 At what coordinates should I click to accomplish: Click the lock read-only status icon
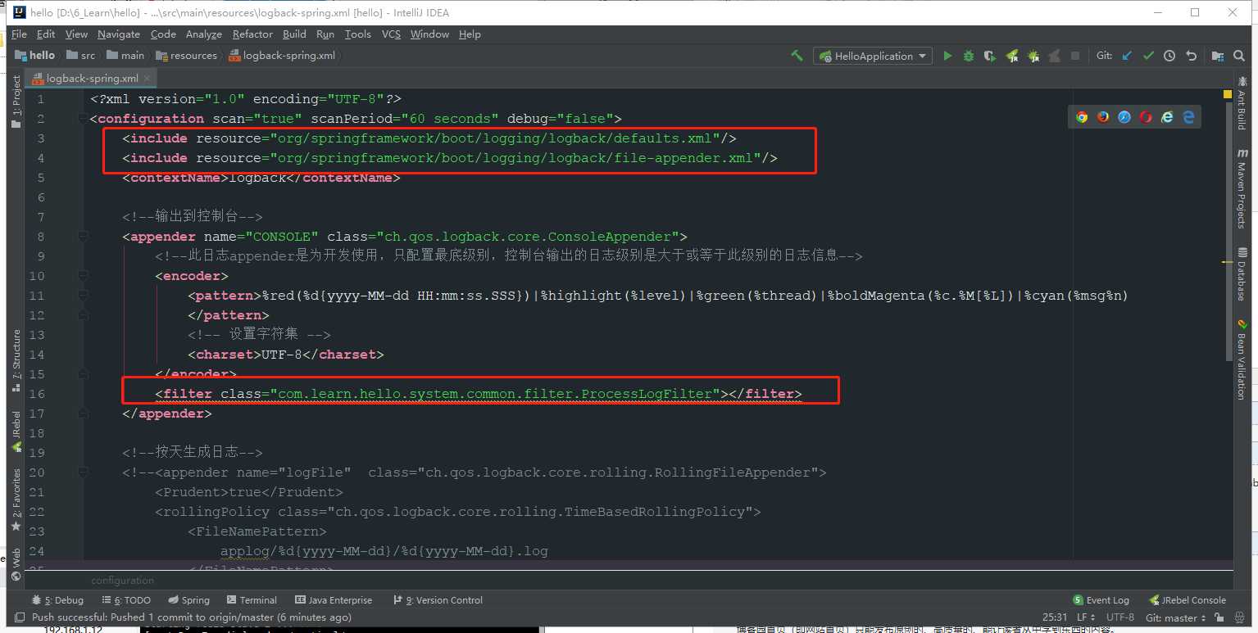1219,617
